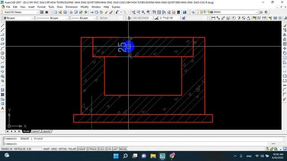Select the Ellipse draw tool
The image size is (287, 161).
(3, 67)
